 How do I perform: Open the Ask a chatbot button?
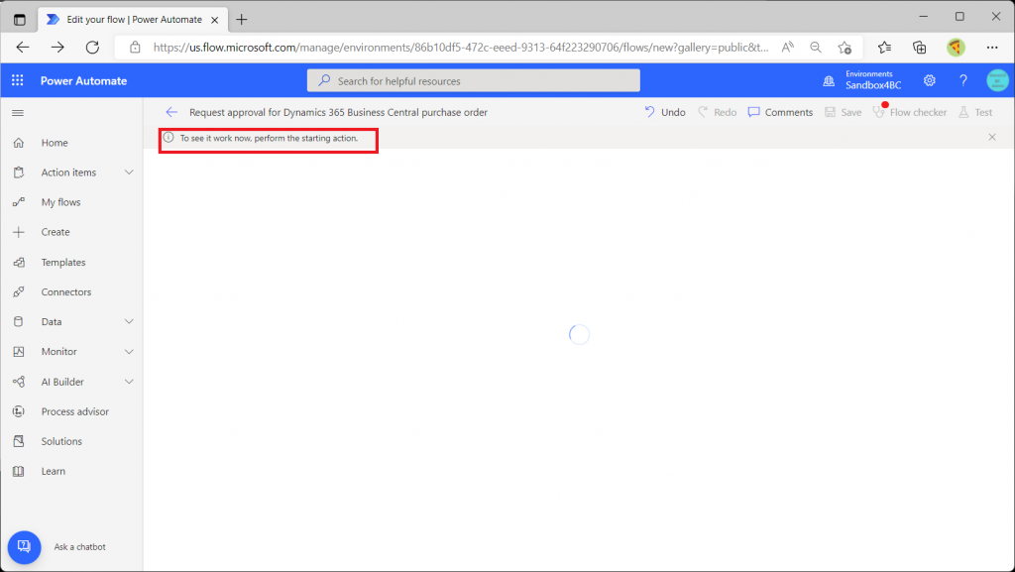[x=24, y=547]
